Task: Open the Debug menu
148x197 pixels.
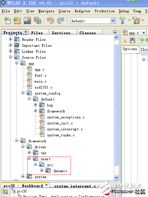Action: point(124,11)
